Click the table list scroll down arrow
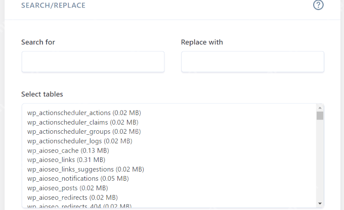The image size is (344, 210). point(320,203)
